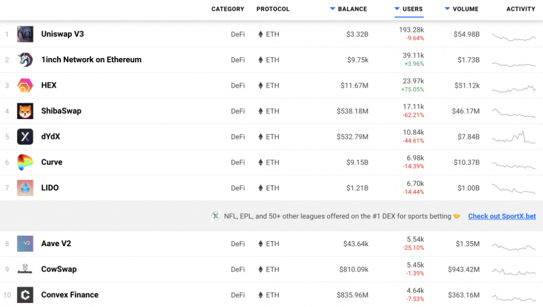Image resolution: width=543 pixels, height=307 pixels.
Task: Click the SportX ad logo icon
Action: click(x=216, y=216)
